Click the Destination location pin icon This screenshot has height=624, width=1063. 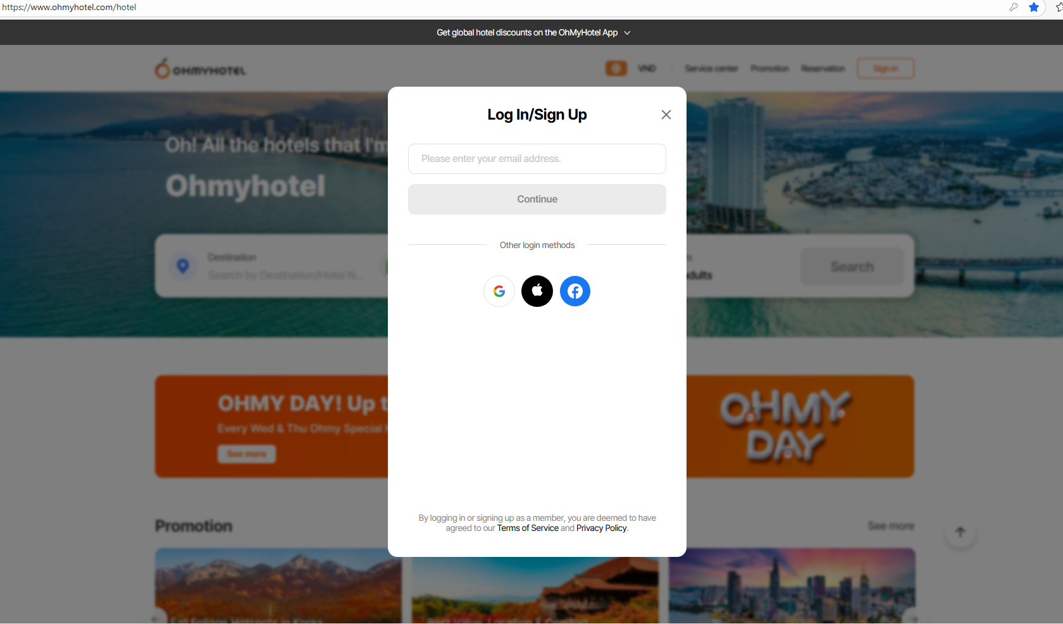[183, 266]
